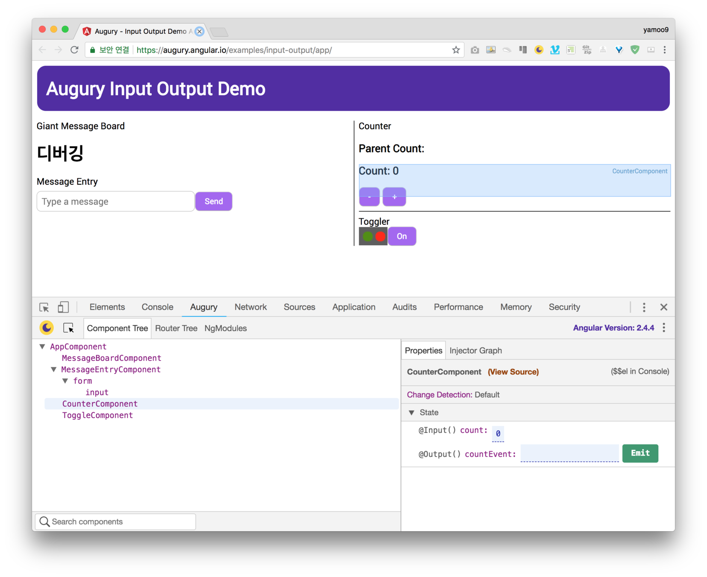Click the Augury moon logo in panel
707x577 pixels.
pyautogui.click(x=47, y=328)
